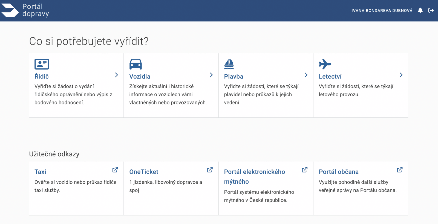The height and width of the screenshot is (224, 438).
Task: Click Letectví description about letového provozu
Action: (x=356, y=90)
